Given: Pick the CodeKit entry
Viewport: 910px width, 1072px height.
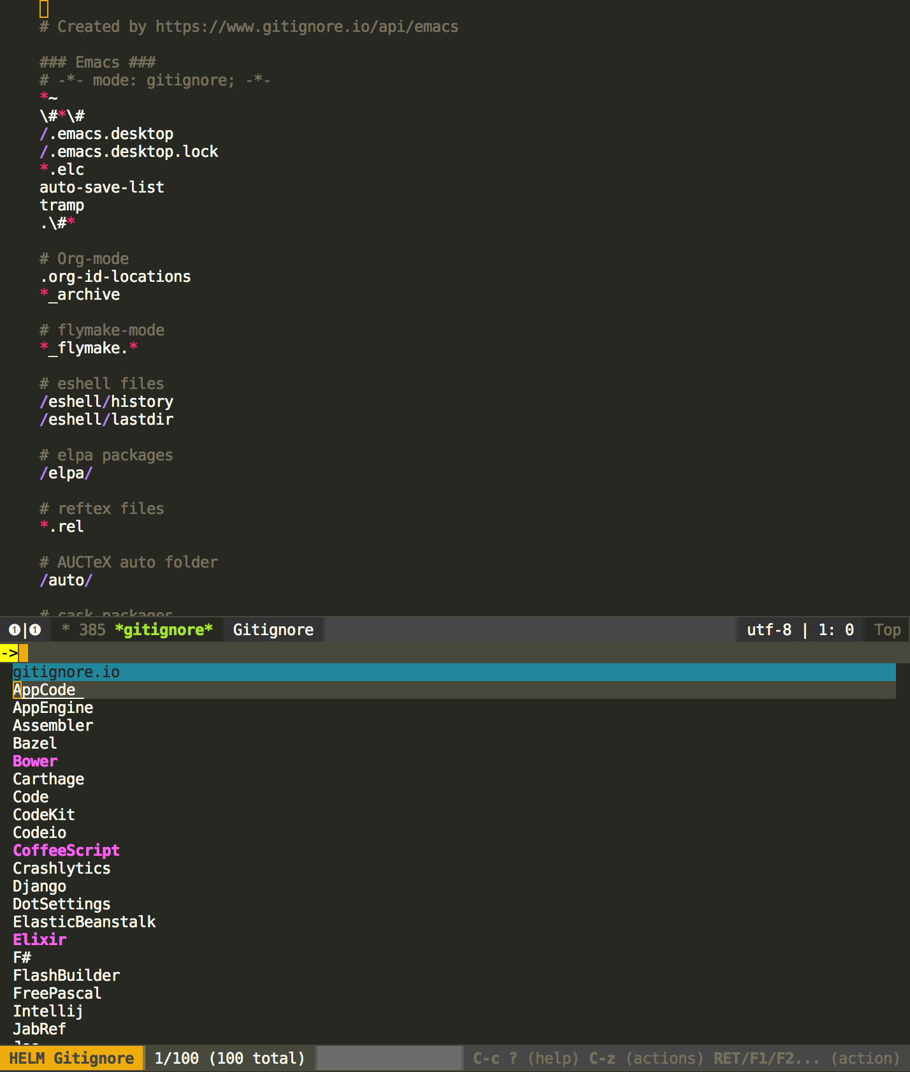Looking at the screenshot, I should tap(44, 815).
